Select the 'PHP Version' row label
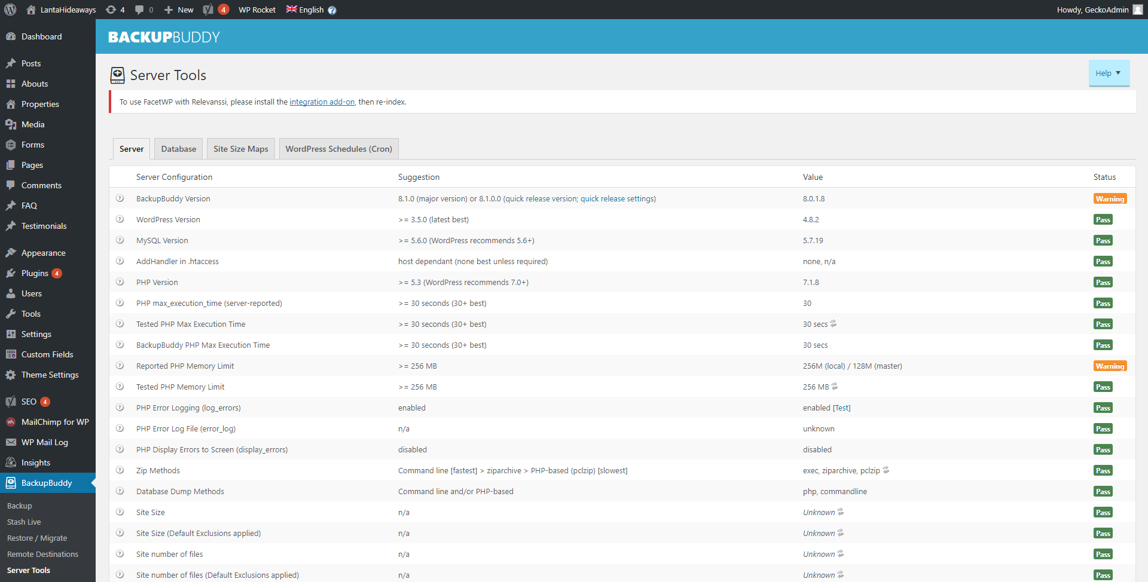The height and width of the screenshot is (582, 1148). coord(157,283)
